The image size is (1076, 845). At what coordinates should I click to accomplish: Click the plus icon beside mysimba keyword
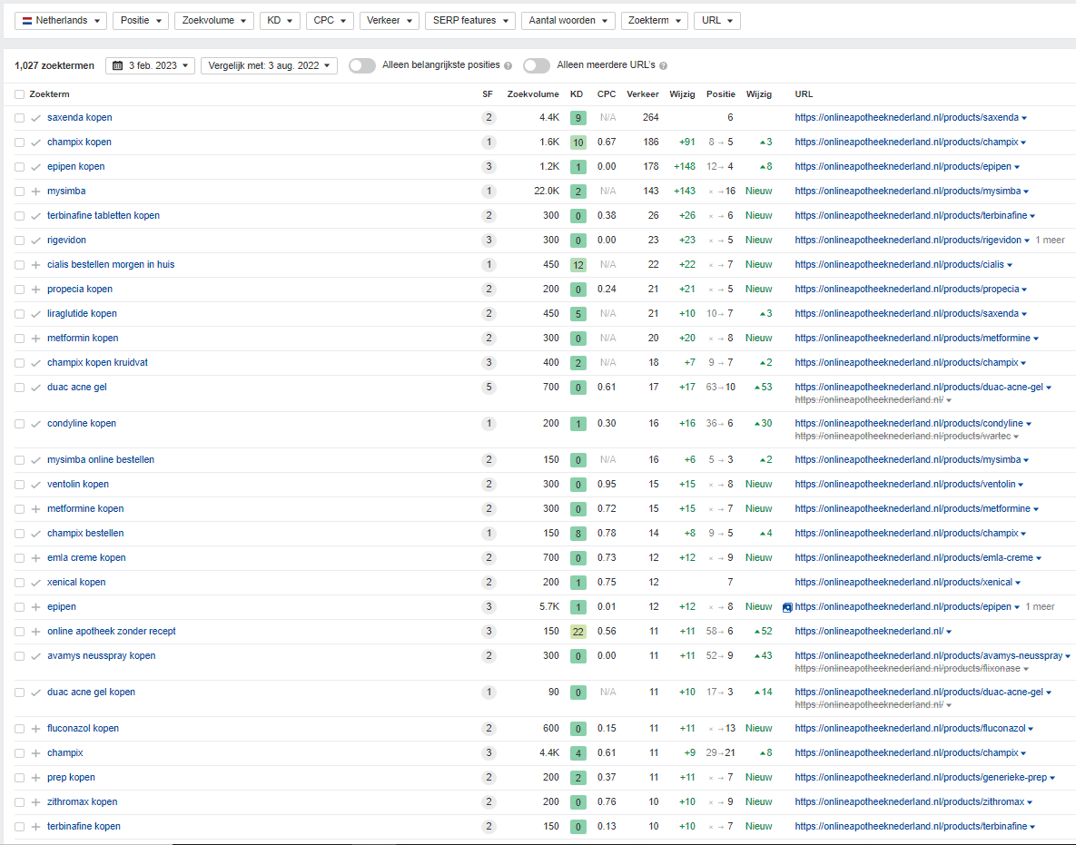(35, 192)
